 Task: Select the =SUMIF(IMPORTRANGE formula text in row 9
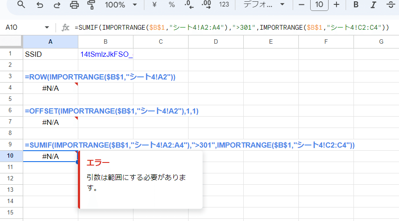coord(189,145)
